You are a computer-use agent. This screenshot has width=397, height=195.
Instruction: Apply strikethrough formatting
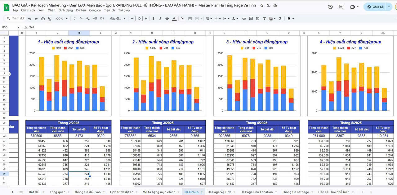pos(167,19)
